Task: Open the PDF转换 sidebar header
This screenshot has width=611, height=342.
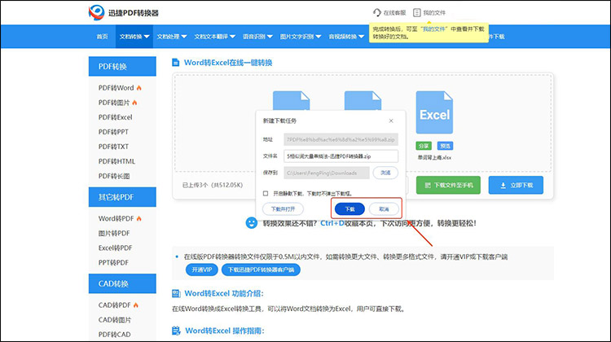Action: pos(122,66)
